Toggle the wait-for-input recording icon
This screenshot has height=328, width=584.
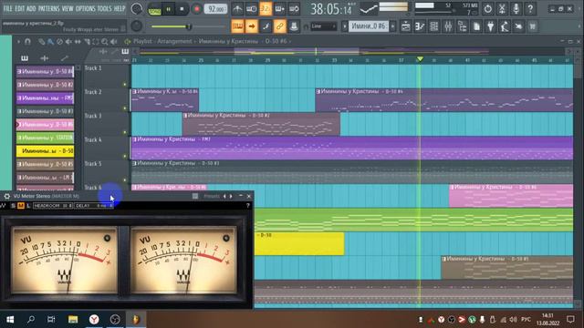[x=252, y=9]
